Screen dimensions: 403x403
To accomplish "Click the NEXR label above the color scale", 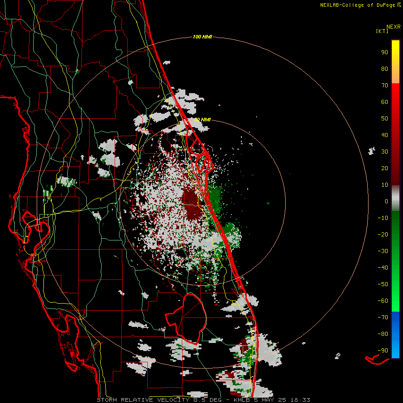I will pyautogui.click(x=393, y=27).
